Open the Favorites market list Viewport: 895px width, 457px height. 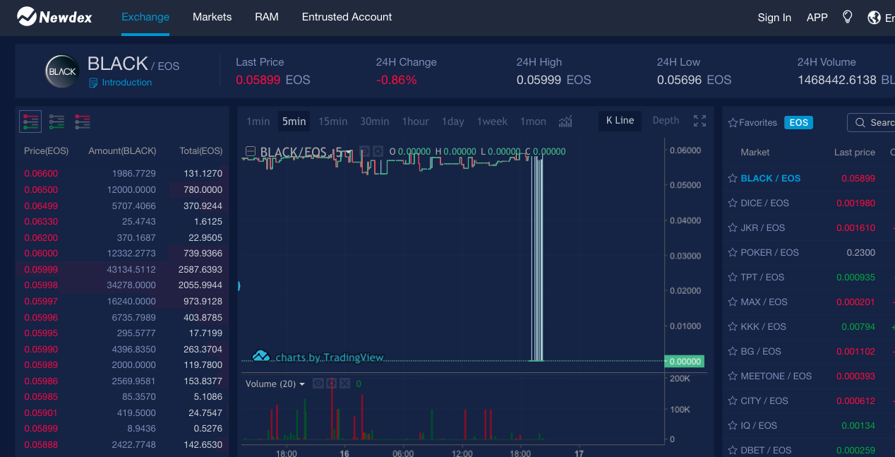752,123
